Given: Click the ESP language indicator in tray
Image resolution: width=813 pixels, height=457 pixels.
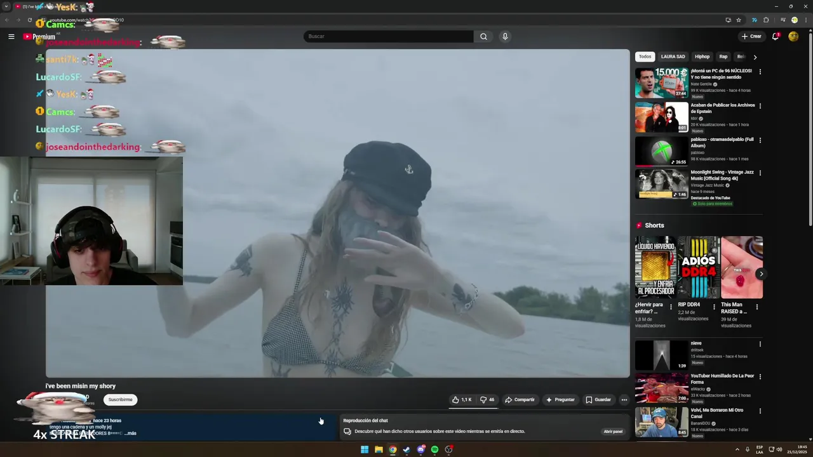Looking at the screenshot, I should tap(759, 449).
